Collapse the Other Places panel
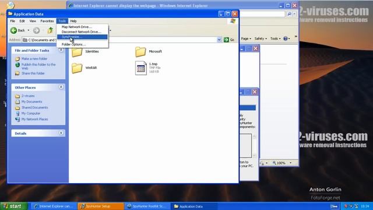The width and height of the screenshot is (373, 210). [x=61, y=87]
